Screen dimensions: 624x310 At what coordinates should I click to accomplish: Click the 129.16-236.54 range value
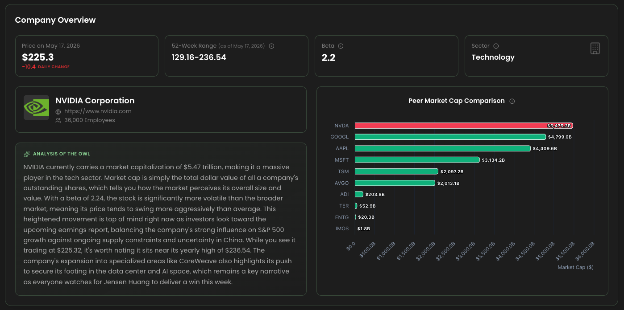click(199, 57)
